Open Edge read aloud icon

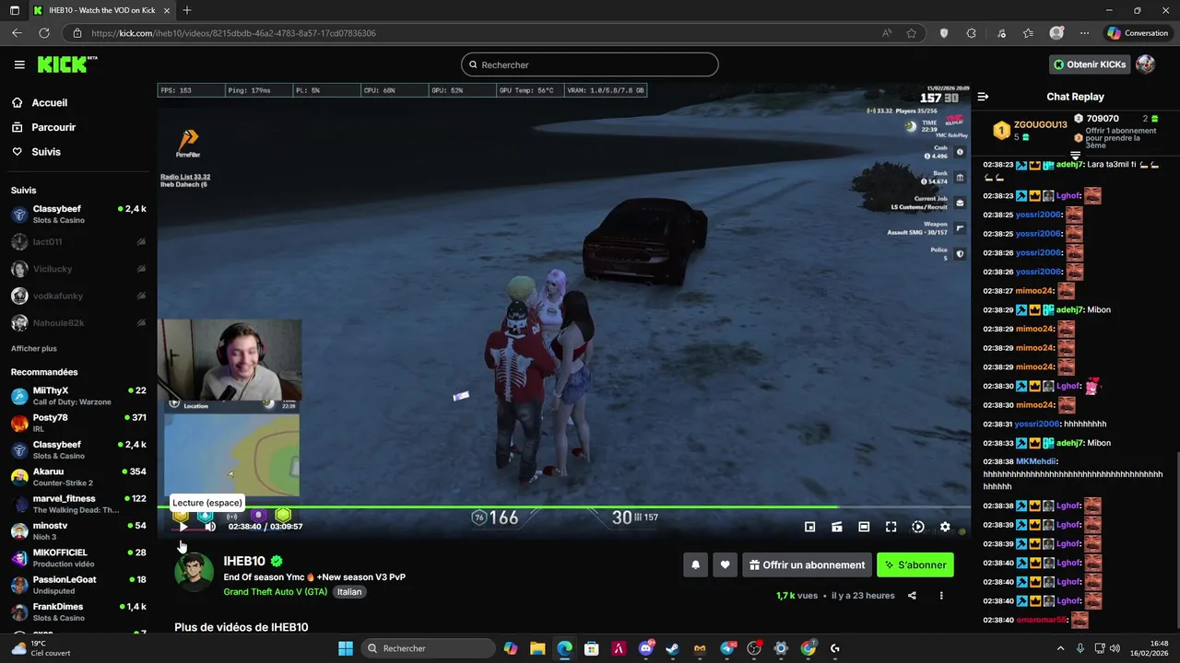887,33
